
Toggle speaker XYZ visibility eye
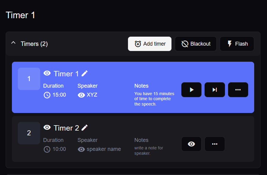[x=81, y=95]
